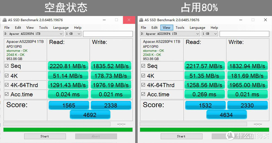Click the AS SSD app icon in right window

(x=141, y=20)
